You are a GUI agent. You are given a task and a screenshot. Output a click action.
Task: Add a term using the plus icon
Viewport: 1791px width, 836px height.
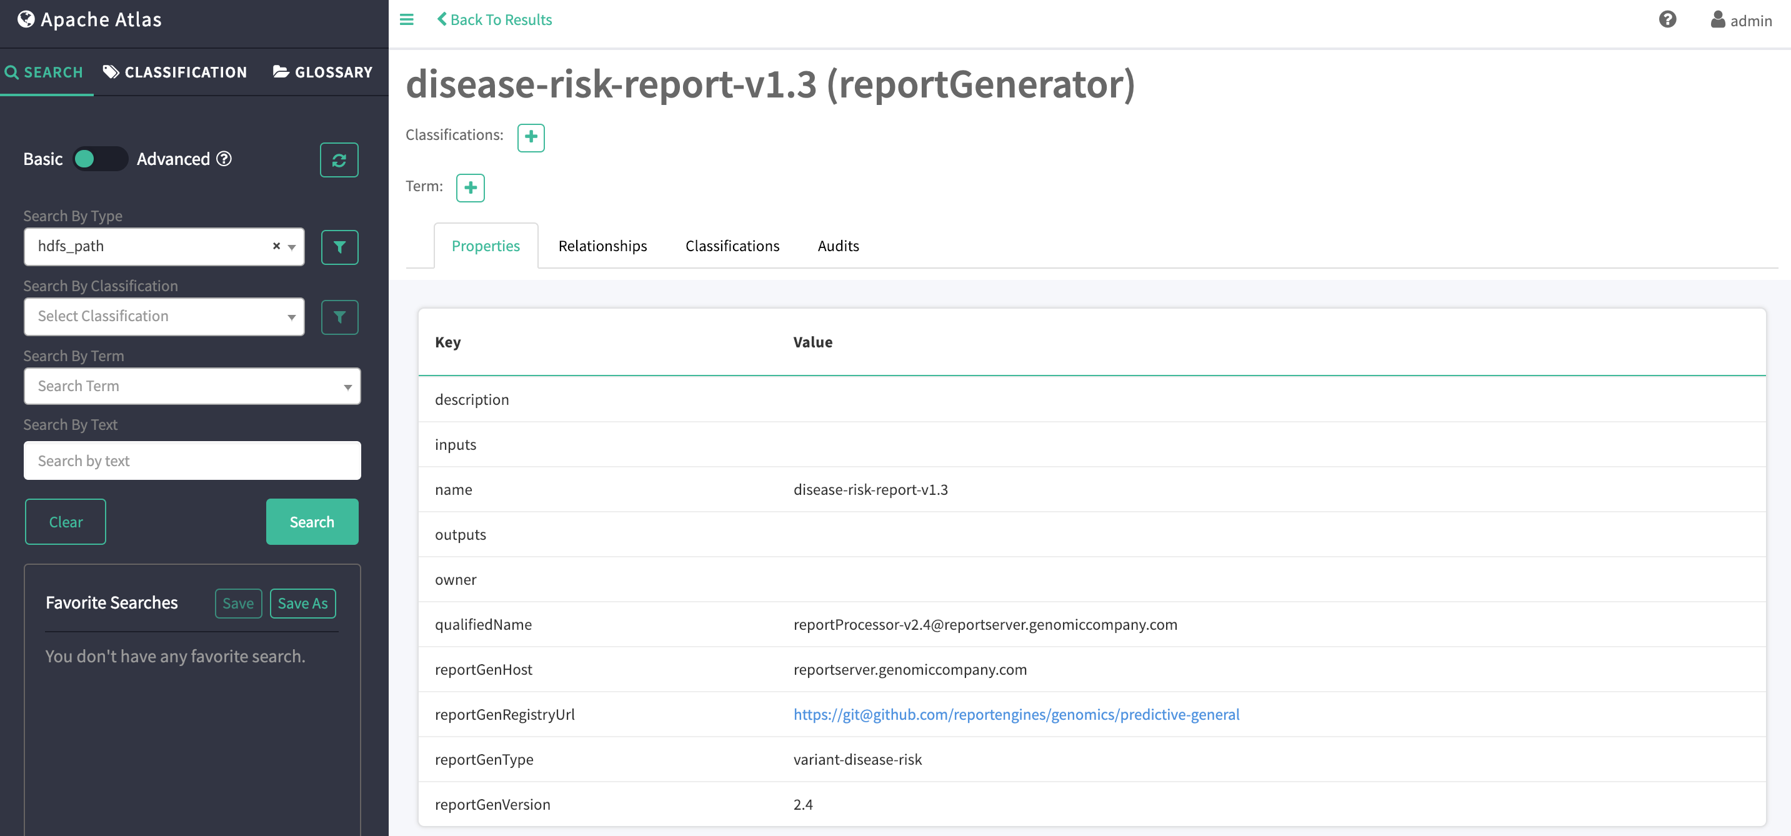(470, 187)
